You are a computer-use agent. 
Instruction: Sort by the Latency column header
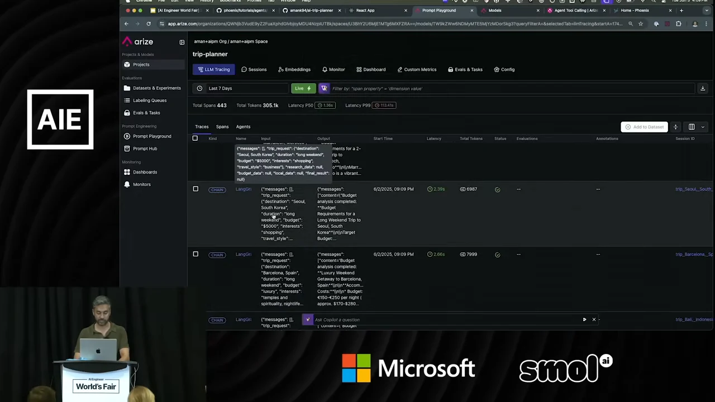click(x=434, y=138)
